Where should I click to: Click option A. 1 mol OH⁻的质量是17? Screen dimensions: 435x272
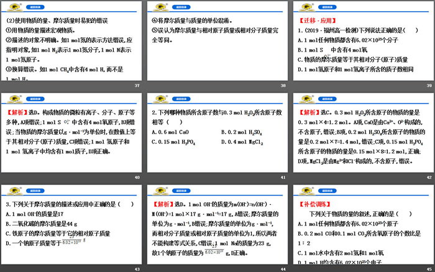(35, 214)
